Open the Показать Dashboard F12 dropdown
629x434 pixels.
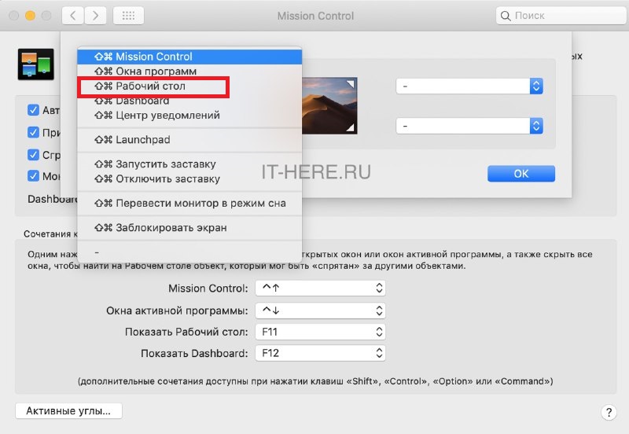[320, 353]
